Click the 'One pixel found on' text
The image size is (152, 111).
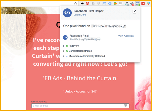[77, 26]
